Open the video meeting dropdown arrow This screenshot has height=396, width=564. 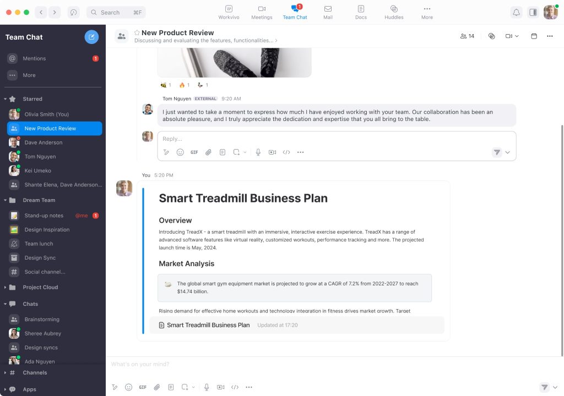click(517, 36)
